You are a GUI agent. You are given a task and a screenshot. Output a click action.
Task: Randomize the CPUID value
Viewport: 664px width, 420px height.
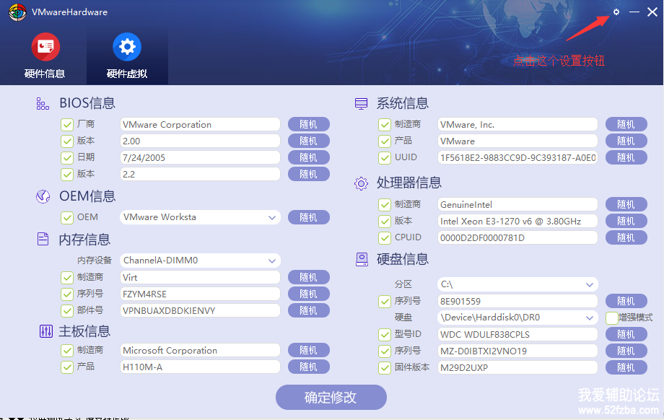coord(626,237)
